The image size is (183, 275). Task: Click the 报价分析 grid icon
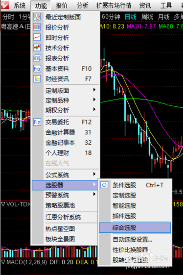[37, 27]
